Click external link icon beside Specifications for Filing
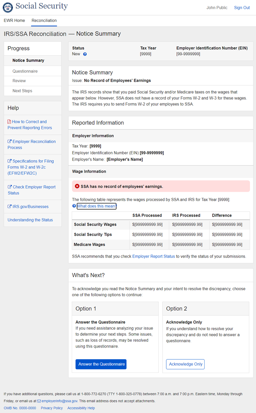The width and height of the screenshot is (256, 413). point(9,161)
